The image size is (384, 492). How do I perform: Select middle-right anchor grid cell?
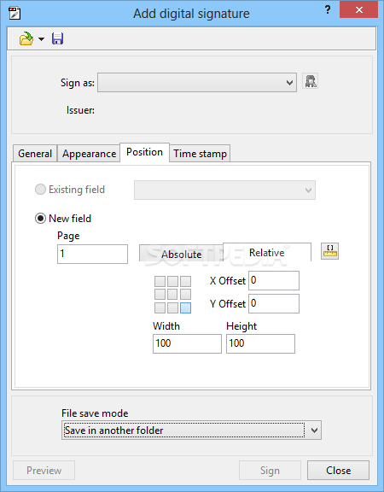(185, 295)
